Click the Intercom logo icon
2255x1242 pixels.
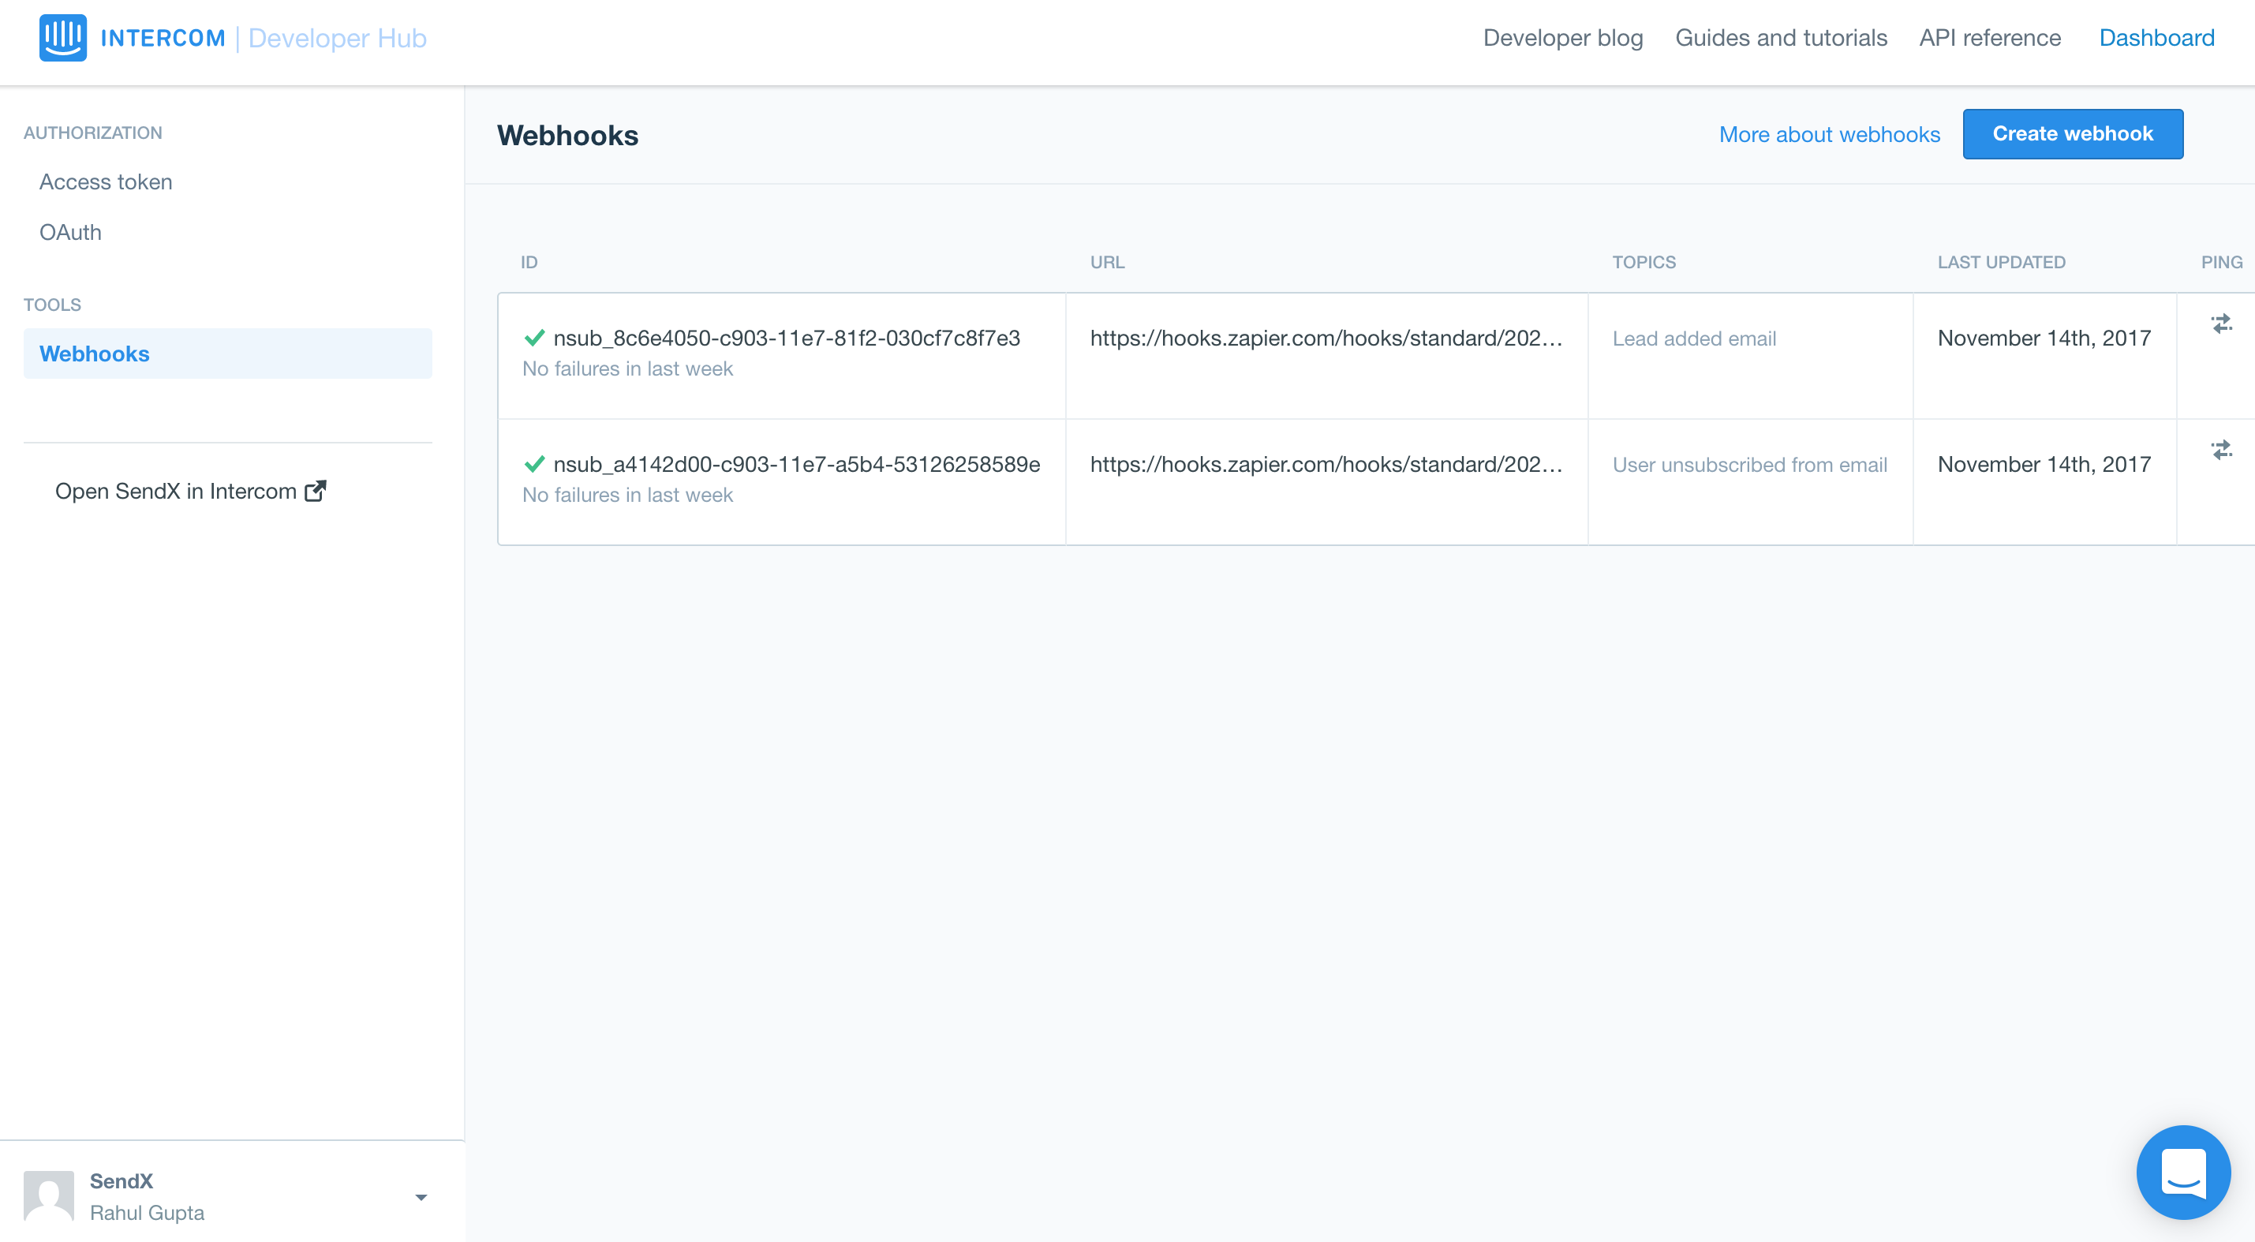pyautogui.click(x=62, y=38)
